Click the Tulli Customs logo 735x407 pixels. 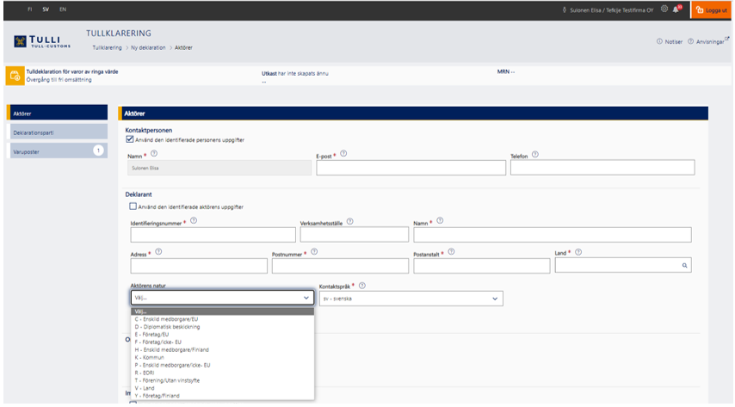click(x=42, y=40)
